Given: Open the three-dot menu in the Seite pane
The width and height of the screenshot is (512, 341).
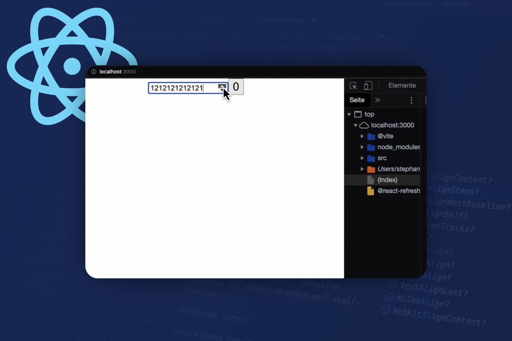Looking at the screenshot, I should pos(411,100).
